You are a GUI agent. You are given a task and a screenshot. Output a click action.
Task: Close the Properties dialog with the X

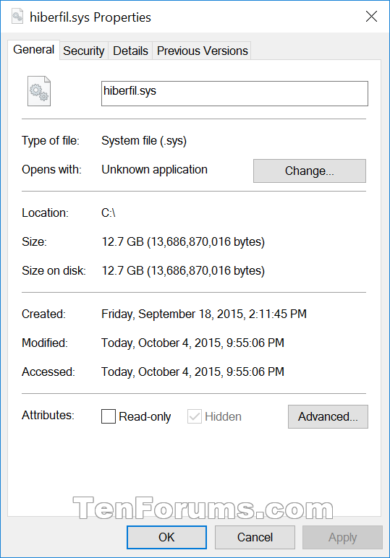[x=371, y=17]
